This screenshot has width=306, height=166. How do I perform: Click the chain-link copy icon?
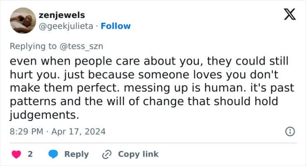107,154
